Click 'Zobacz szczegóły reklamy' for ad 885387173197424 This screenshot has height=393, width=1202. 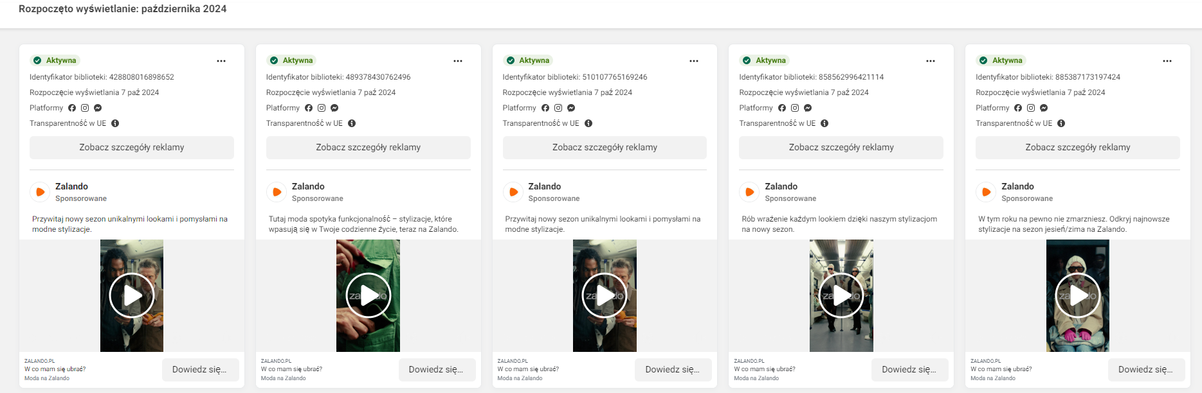[1077, 148]
